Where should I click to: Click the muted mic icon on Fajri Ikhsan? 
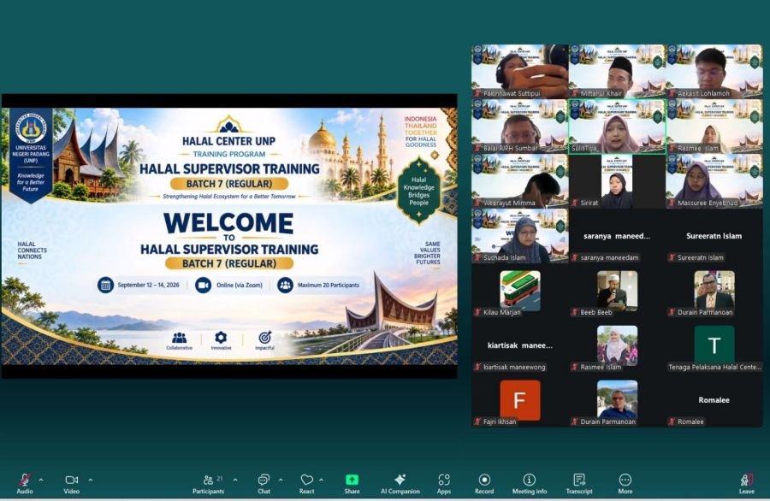tap(477, 421)
